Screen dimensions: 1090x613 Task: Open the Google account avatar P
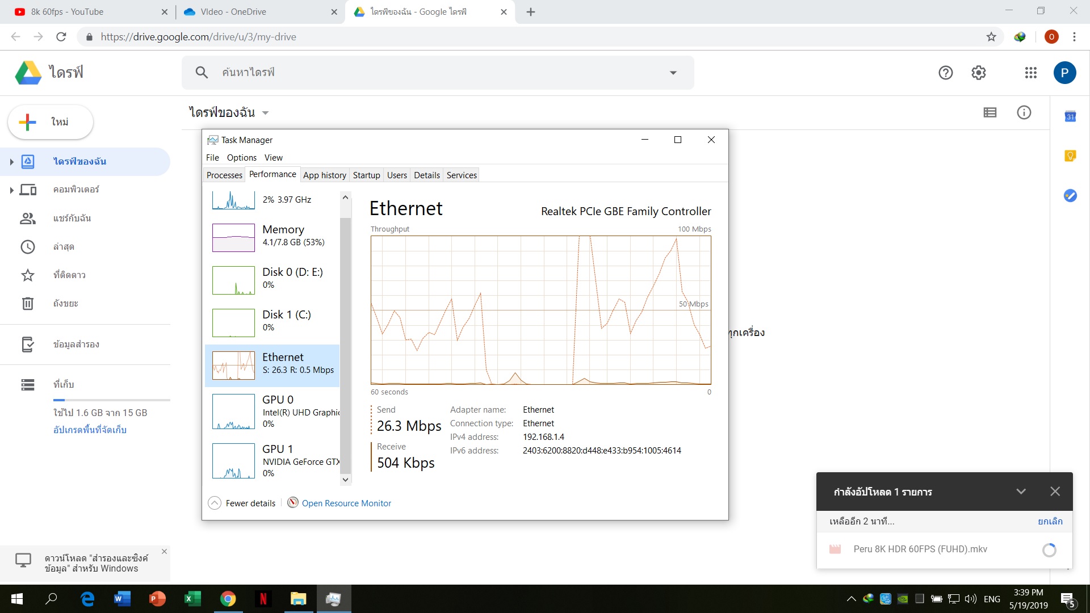[1064, 73]
